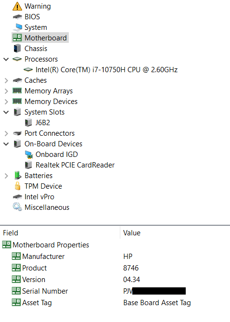The height and width of the screenshot is (322, 230).
Task: Select Realtek PCIE CardReader device
Action: point(75,165)
